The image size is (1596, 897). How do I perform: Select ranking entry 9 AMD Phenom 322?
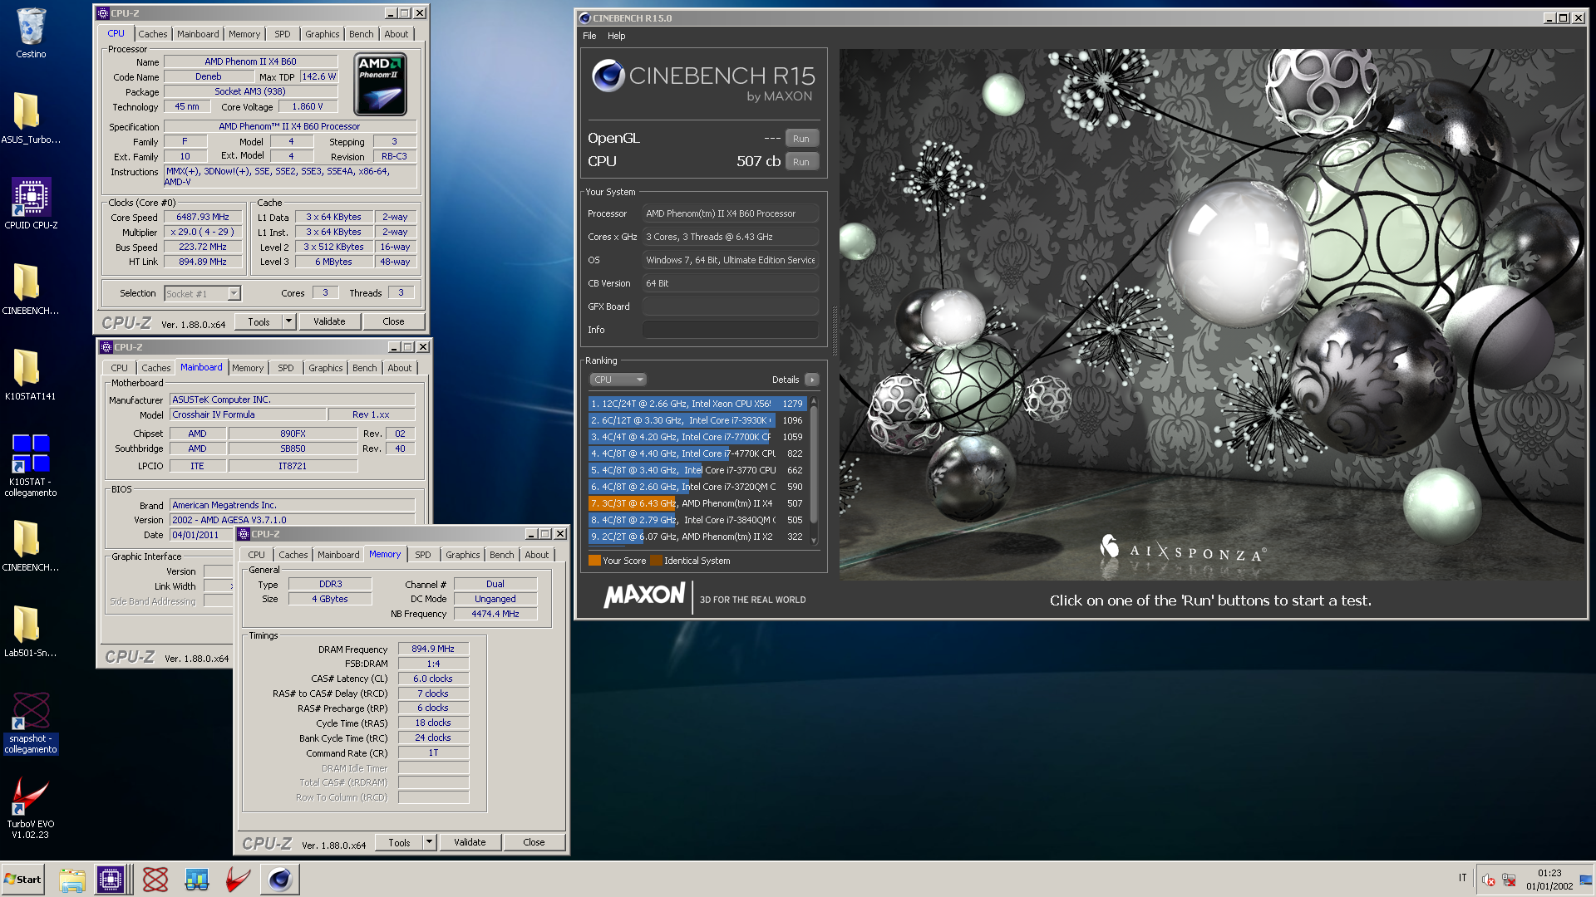click(697, 537)
